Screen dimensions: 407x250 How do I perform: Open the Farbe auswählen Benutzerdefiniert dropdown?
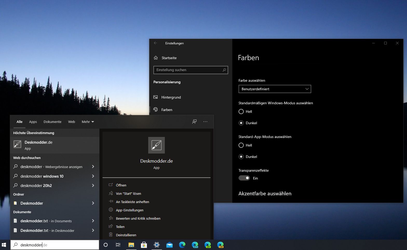click(275, 89)
